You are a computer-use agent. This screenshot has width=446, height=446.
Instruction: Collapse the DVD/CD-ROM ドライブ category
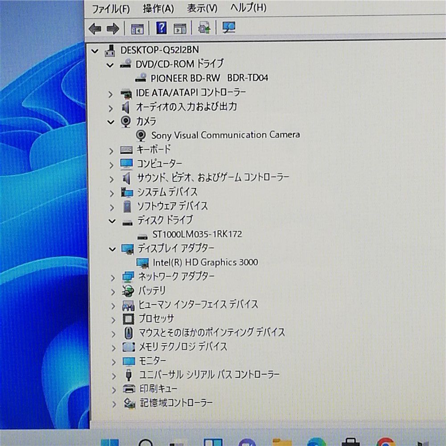click(x=110, y=65)
